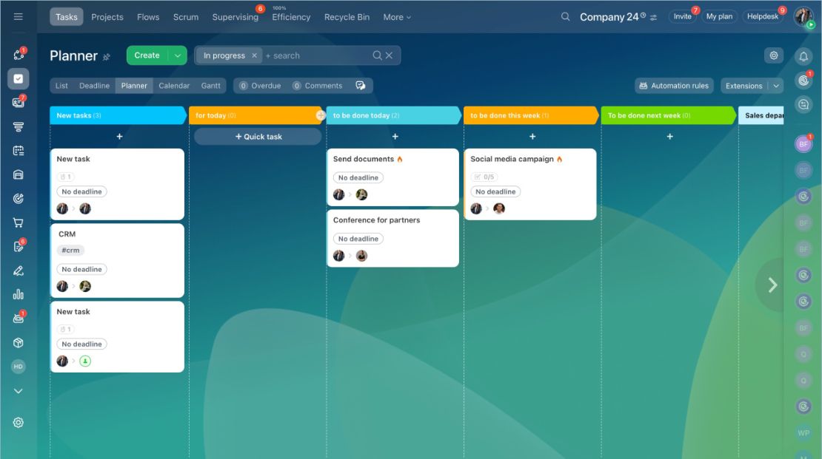Open the messenger feed icon in the sidebar

[19, 101]
